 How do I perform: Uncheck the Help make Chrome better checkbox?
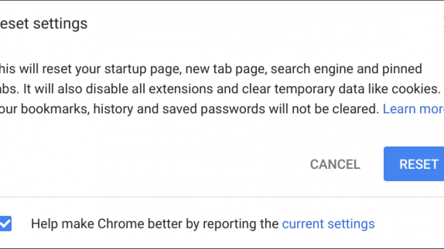6,224
